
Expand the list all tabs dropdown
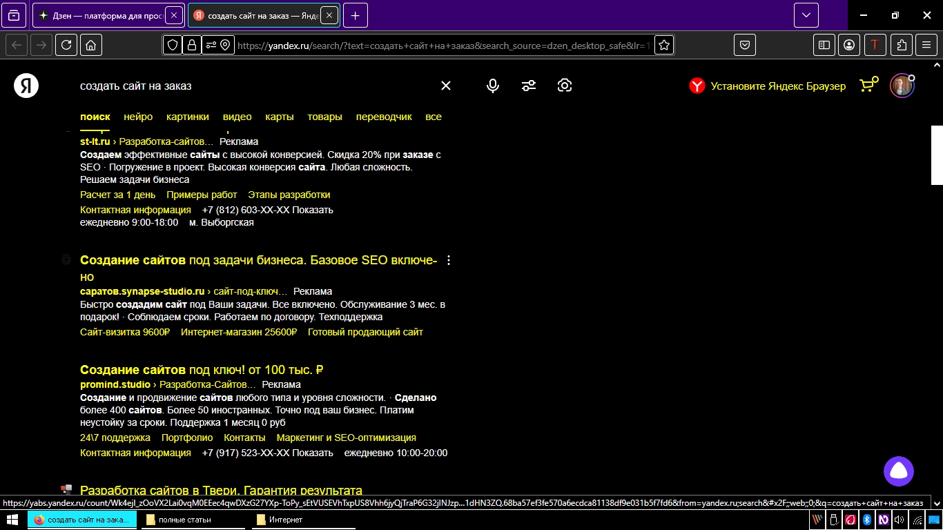[806, 15]
